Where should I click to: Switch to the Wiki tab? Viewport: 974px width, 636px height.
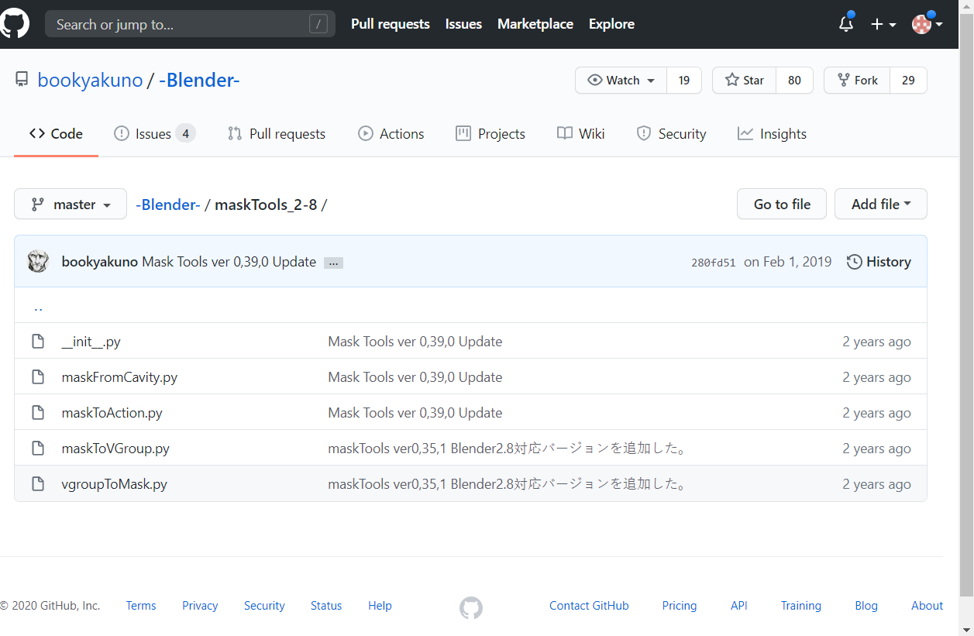(581, 134)
